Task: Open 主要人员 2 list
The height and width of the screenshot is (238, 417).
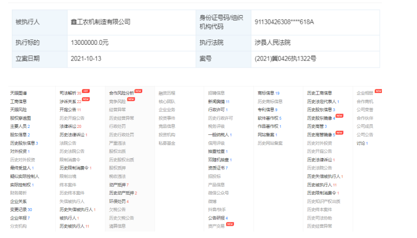Action: [x=20, y=126]
